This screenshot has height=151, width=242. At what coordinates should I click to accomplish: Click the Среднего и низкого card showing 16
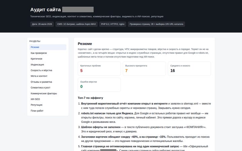click(189, 68)
